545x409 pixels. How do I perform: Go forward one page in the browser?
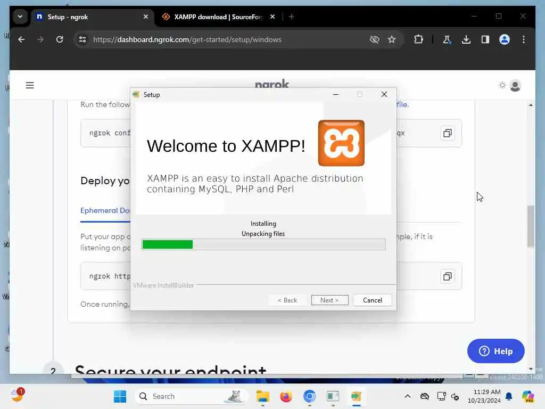point(40,39)
